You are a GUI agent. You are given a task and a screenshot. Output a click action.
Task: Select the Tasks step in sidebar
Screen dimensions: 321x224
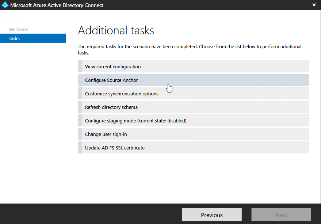[x=14, y=38]
